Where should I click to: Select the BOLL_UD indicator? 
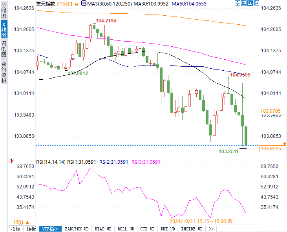126,229
